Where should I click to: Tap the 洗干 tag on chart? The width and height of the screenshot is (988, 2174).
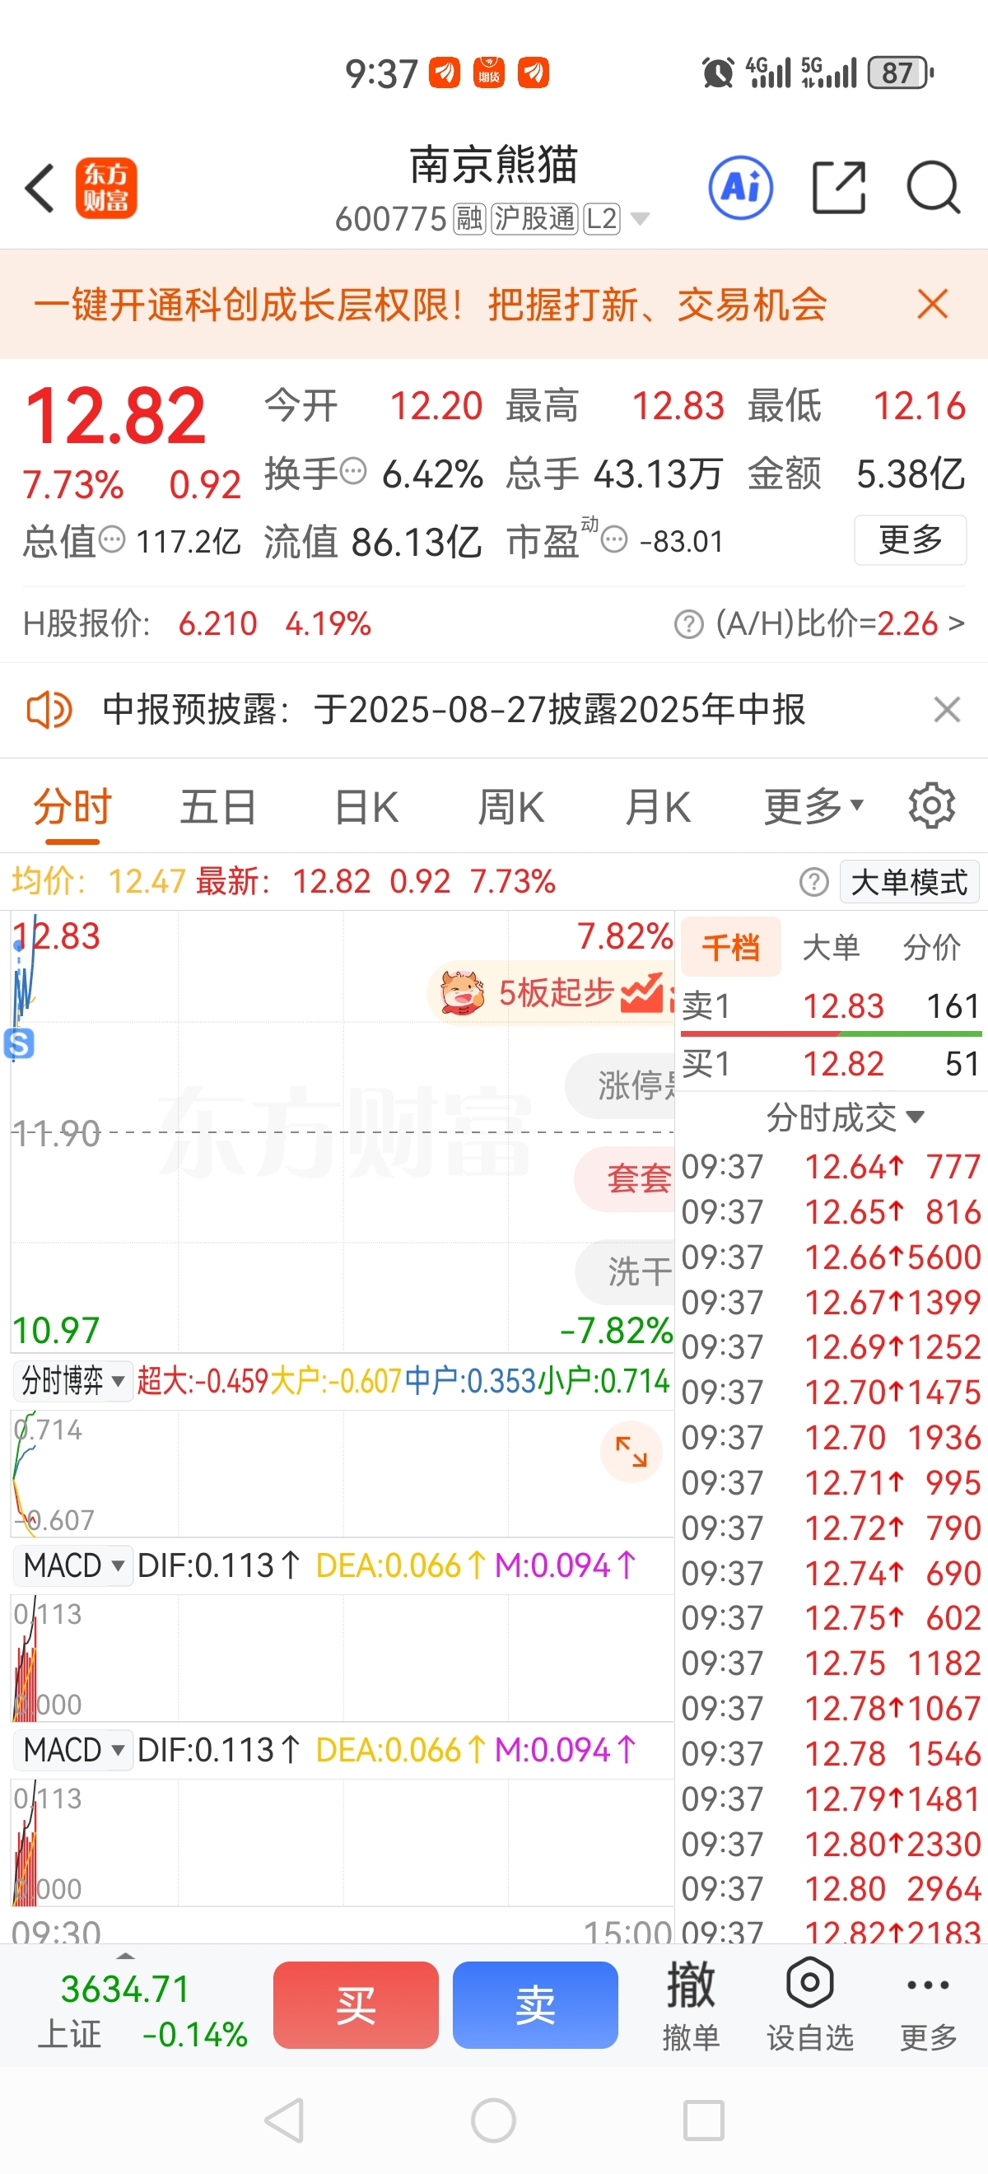pos(625,1271)
